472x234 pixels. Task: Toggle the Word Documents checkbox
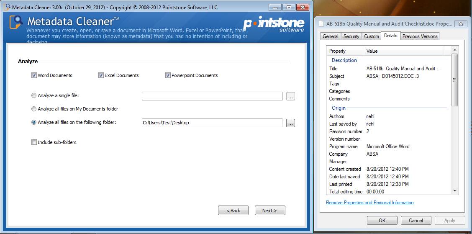[34, 75]
